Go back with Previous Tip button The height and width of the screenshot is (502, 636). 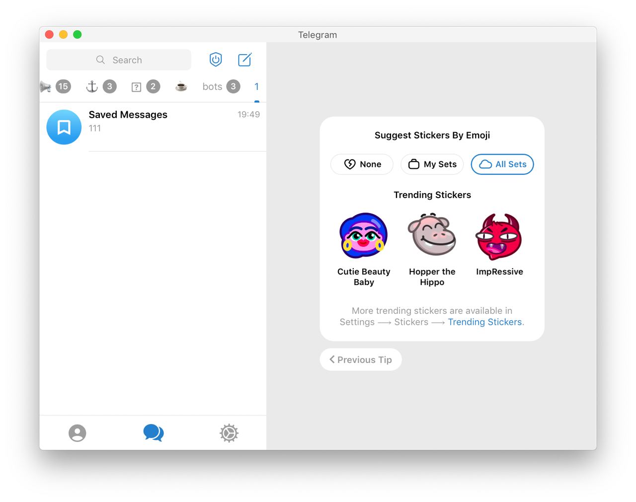click(361, 359)
